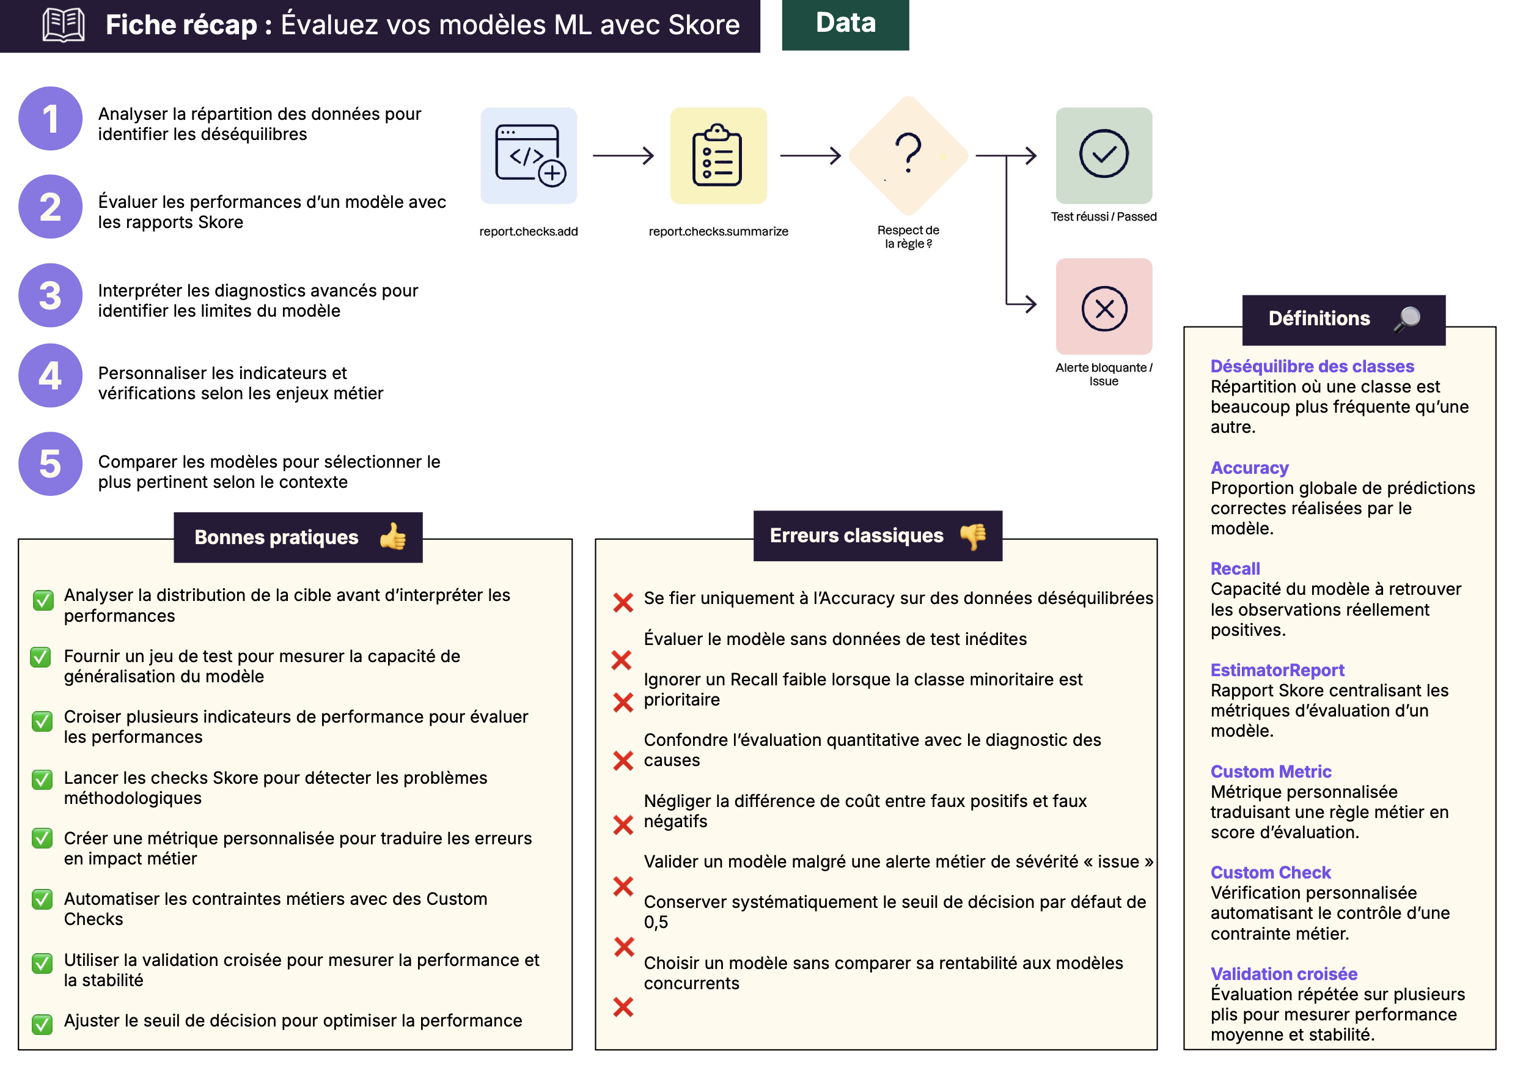This screenshot has width=1523, height=1076.
Task: Click the 'Fiche récap' header title
Action: [x=422, y=24]
